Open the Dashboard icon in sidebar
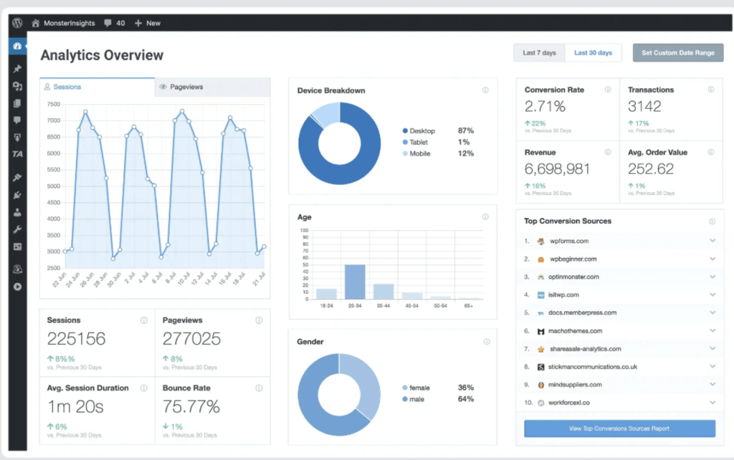 pyautogui.click(x=17, y=46)
